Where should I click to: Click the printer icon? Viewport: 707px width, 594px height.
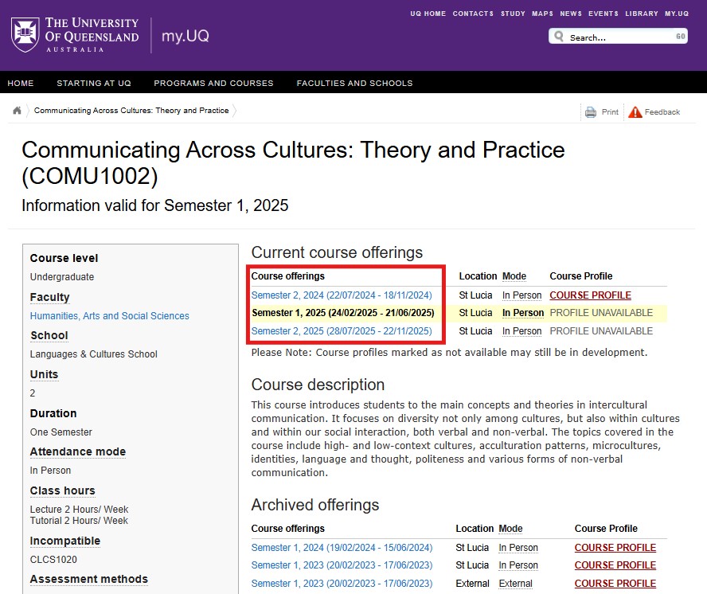pyautogui.click(x=591, y=112)
